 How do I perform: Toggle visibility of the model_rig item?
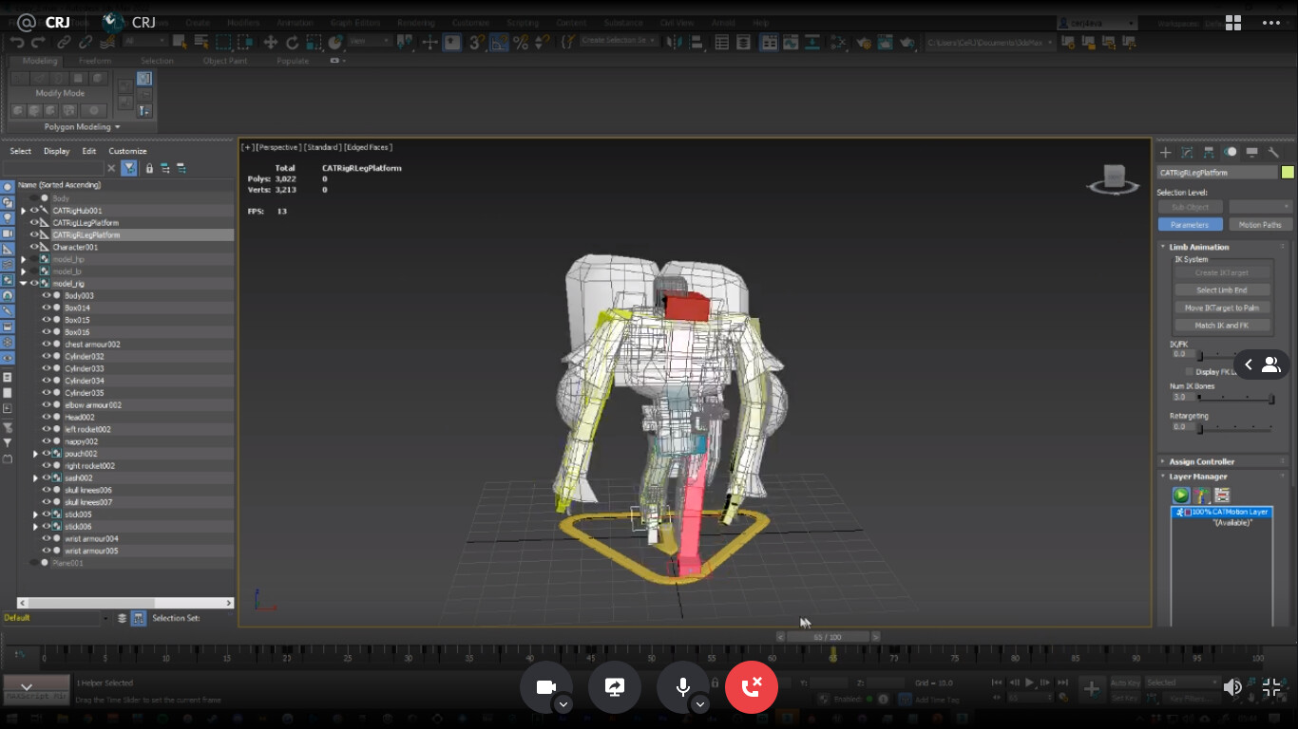tap(33, 283)
